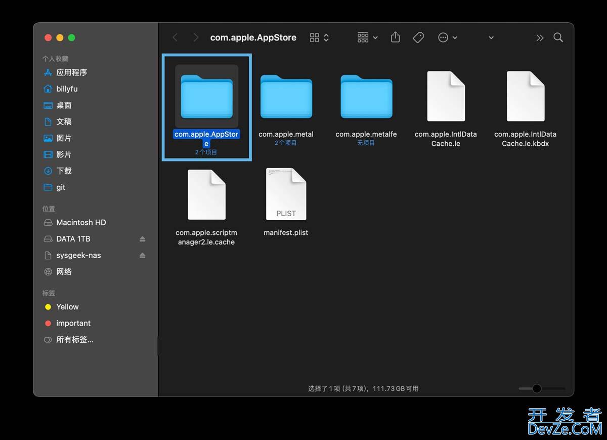This screenshot has width=607, height=440.
Task: Select sysgeek-nas in the sidebar
Action: click(78, 255)
